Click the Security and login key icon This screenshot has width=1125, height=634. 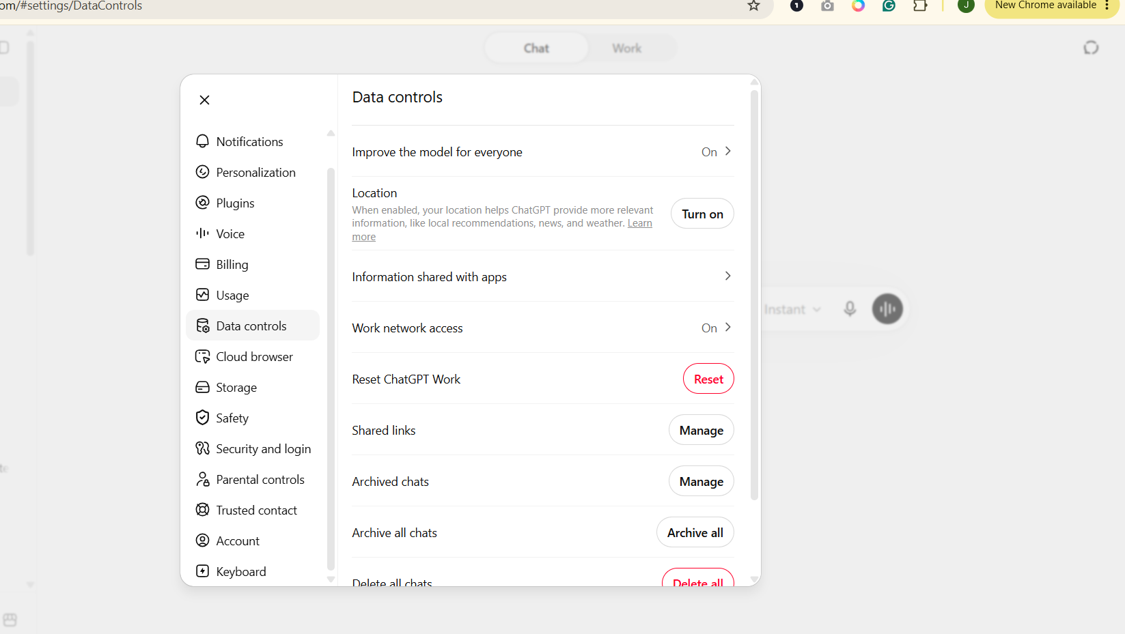[x=202, y=448]
